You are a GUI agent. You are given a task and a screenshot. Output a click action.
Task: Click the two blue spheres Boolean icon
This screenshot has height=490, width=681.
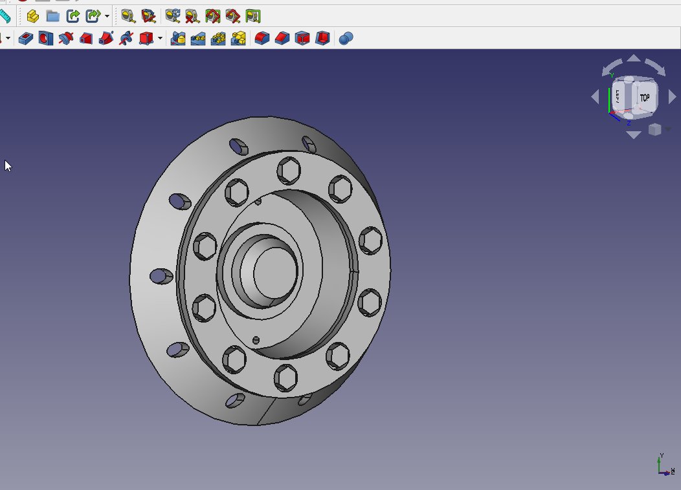(x=346, y=39)
